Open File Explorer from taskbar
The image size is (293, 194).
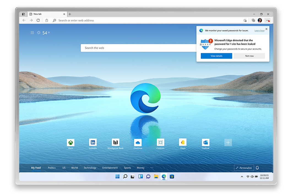pos(156,176)
